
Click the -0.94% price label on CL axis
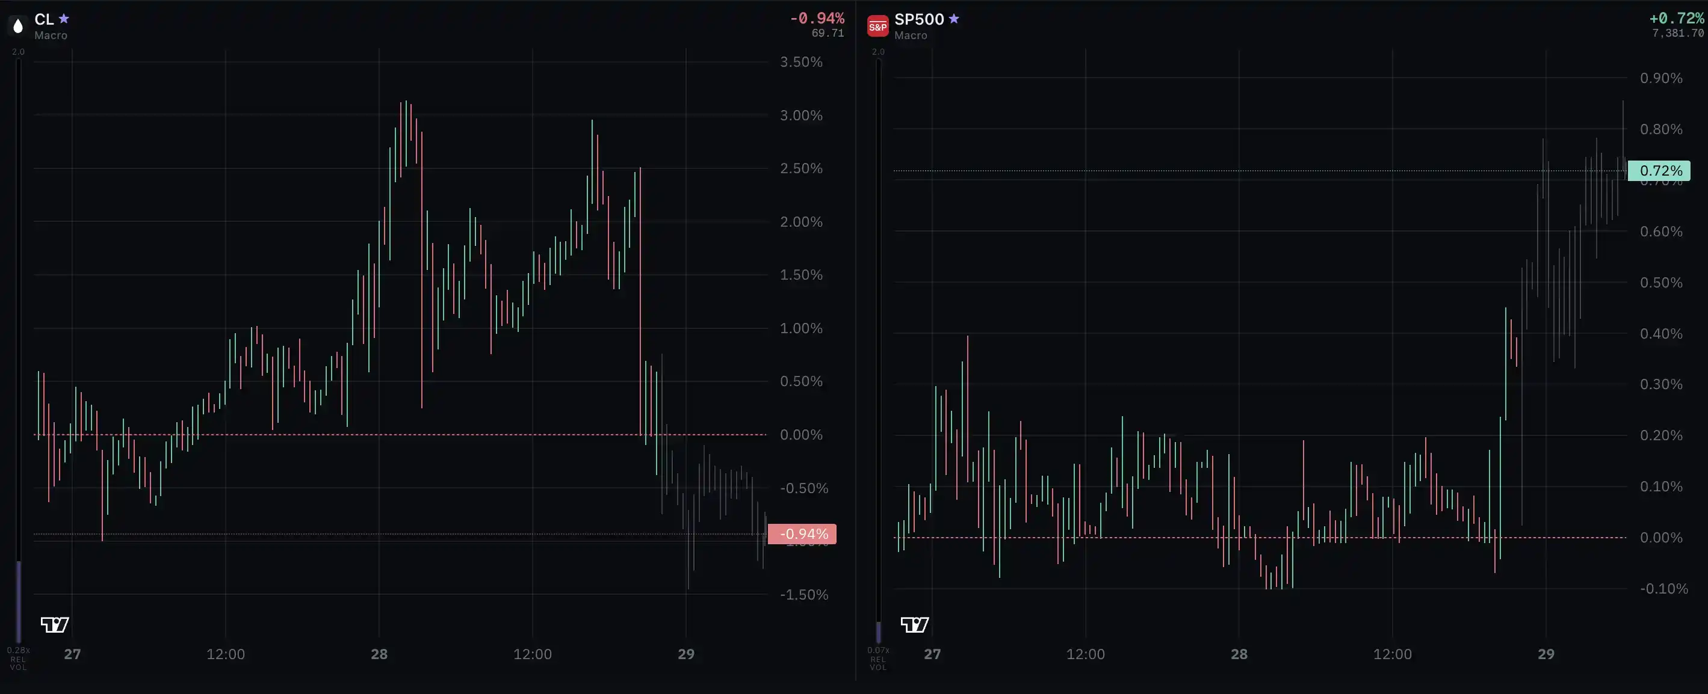(802, 533)
